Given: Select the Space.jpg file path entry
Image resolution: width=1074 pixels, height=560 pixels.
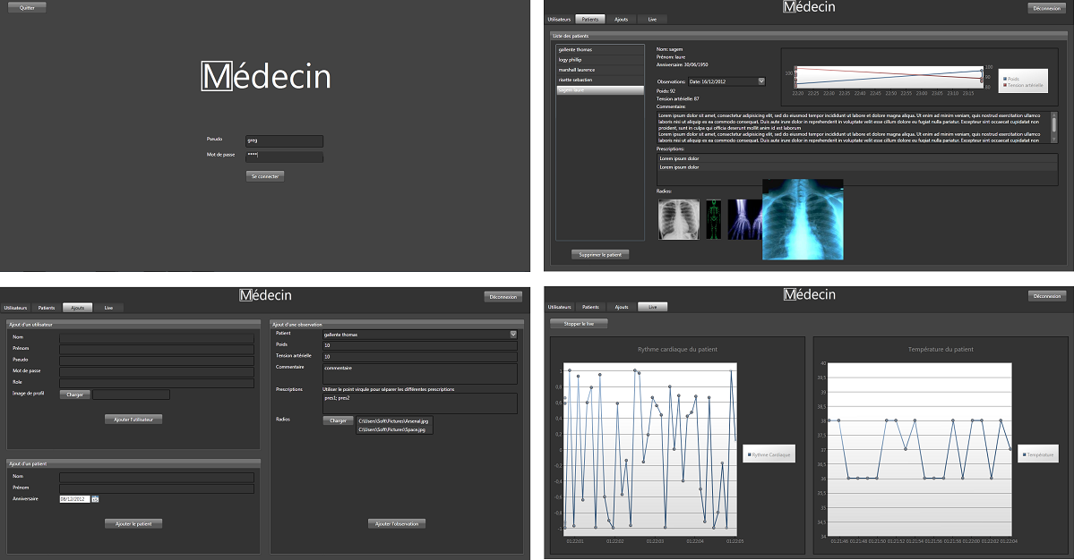Looking at the screenshot, I should coord(394,429).
